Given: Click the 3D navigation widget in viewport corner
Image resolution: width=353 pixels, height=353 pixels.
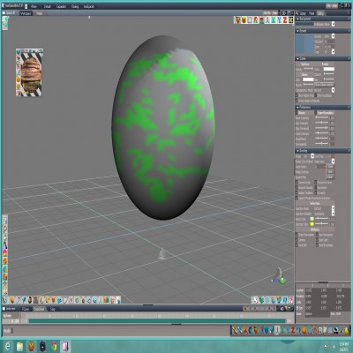Looking at the screenshot, I should click(x=279, y=276).
